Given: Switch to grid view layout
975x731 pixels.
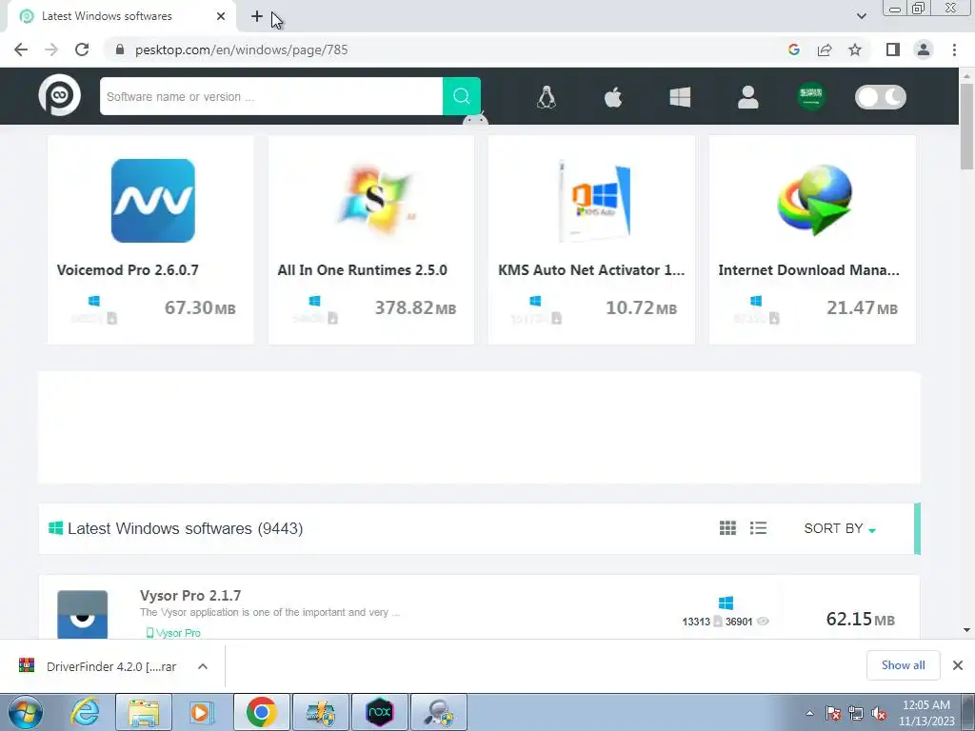Looking at the screenshot, I should [x=727, y=527].
